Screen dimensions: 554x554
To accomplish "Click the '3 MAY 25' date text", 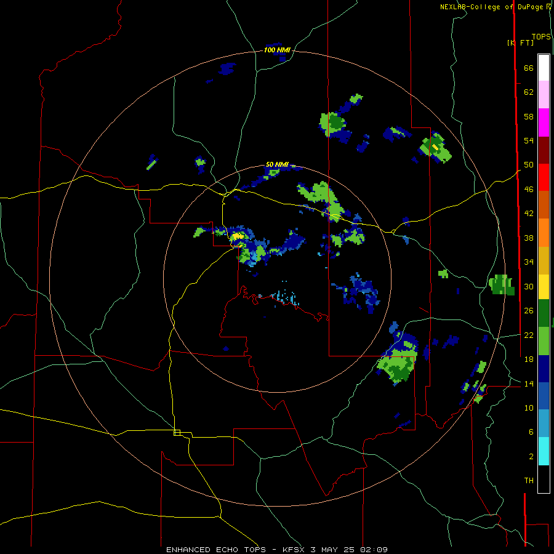I will point(333,550).
